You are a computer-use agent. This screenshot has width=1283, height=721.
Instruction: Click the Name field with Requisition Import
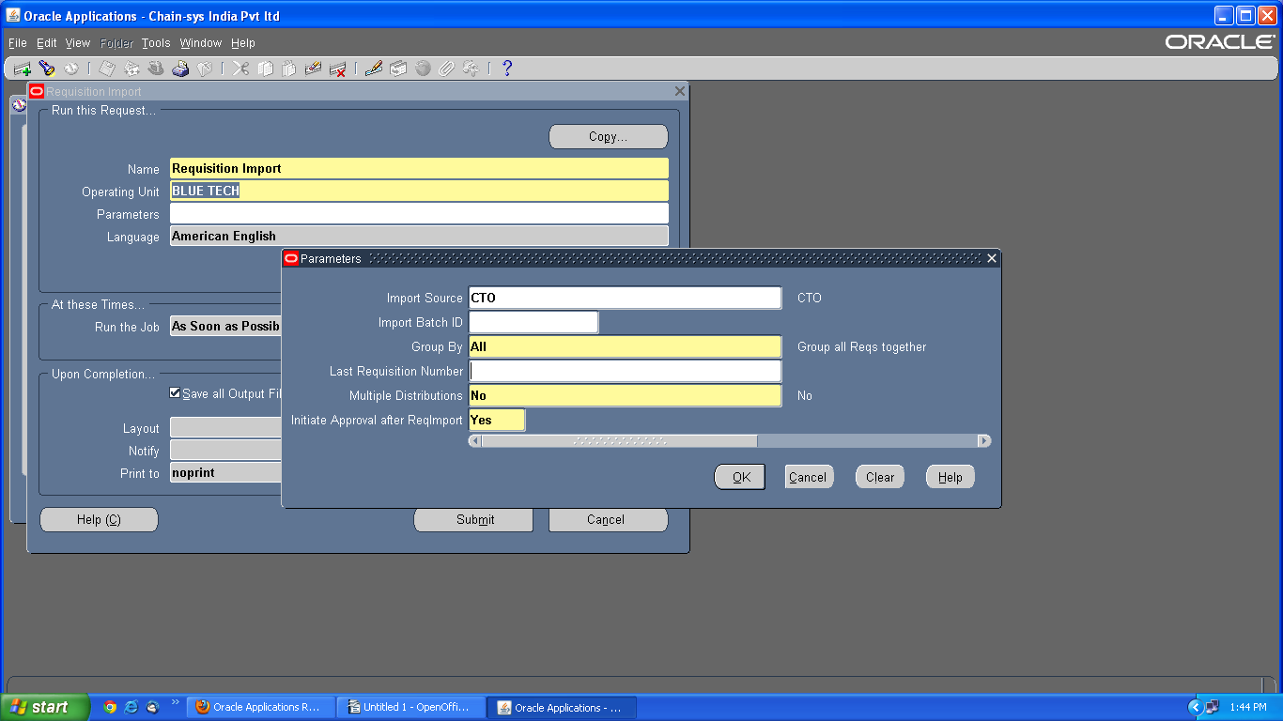pyautogui.click(x=419, y=168)
